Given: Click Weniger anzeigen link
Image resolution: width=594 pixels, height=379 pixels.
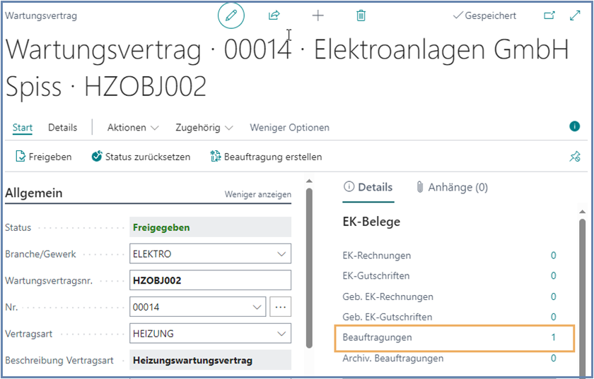Looking at the screenshot, I should pyautogui.click(x=258, y=194).
